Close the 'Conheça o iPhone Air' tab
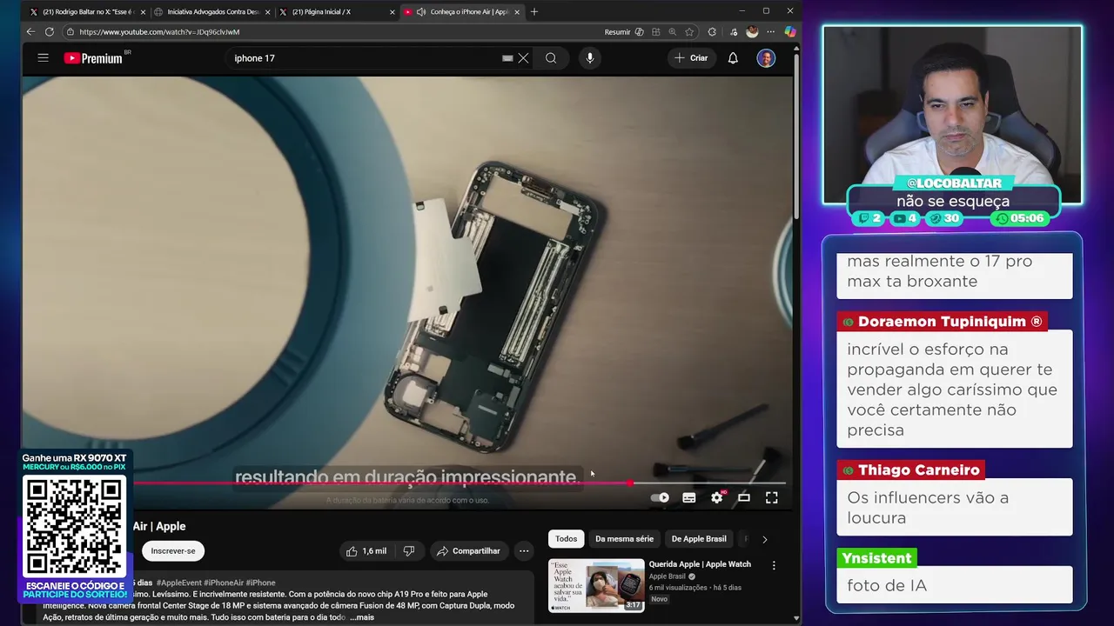Image resolution: width=1114 pixels, height=626 pixels. point(517,11)
